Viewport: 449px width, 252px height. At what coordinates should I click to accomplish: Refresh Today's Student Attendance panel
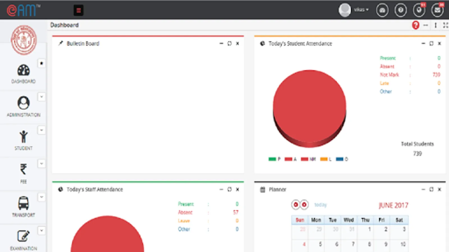tap(431, 43)
